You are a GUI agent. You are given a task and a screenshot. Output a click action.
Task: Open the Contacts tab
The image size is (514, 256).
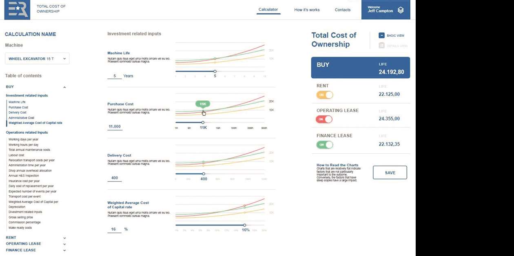[343, 10]
